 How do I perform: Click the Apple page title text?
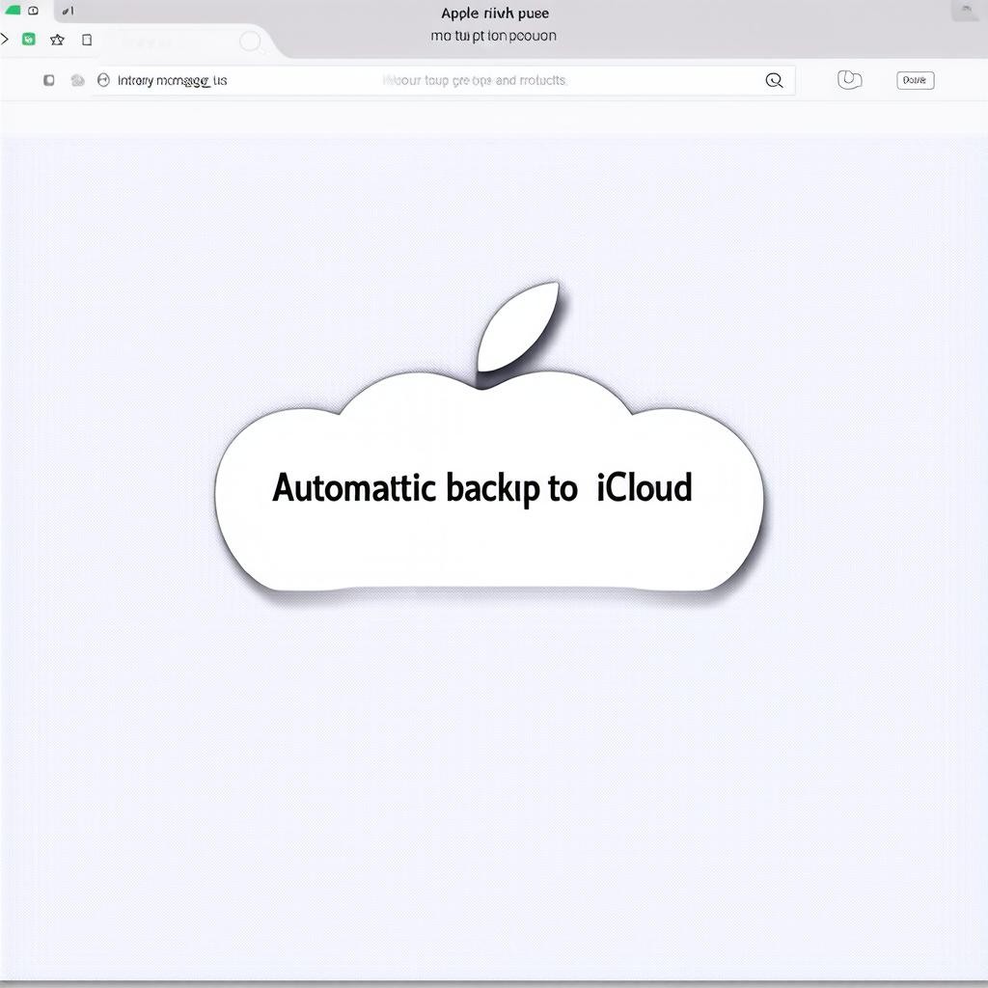tap(494, 14)
